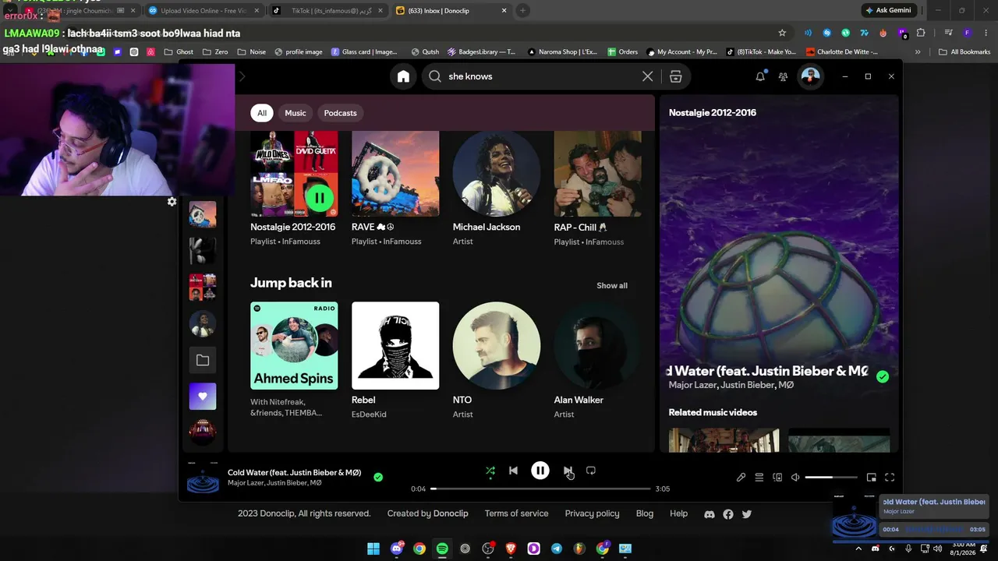
Task: Select the Music filter chip
Action: (296, 113)
